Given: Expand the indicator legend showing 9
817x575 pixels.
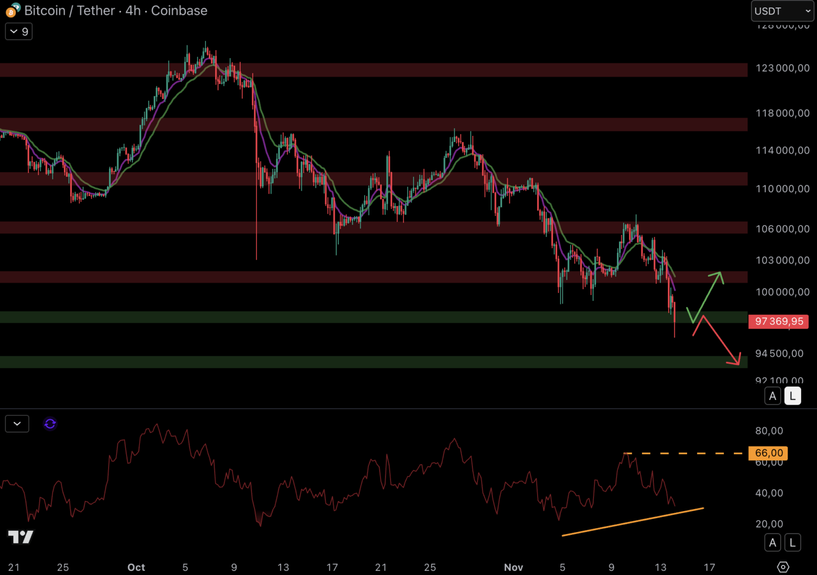Looking at the screenshot, I should [19, 31].
